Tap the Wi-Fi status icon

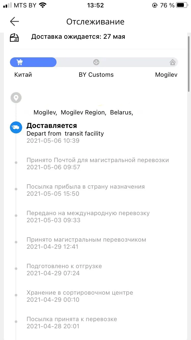tap(43, 5)
